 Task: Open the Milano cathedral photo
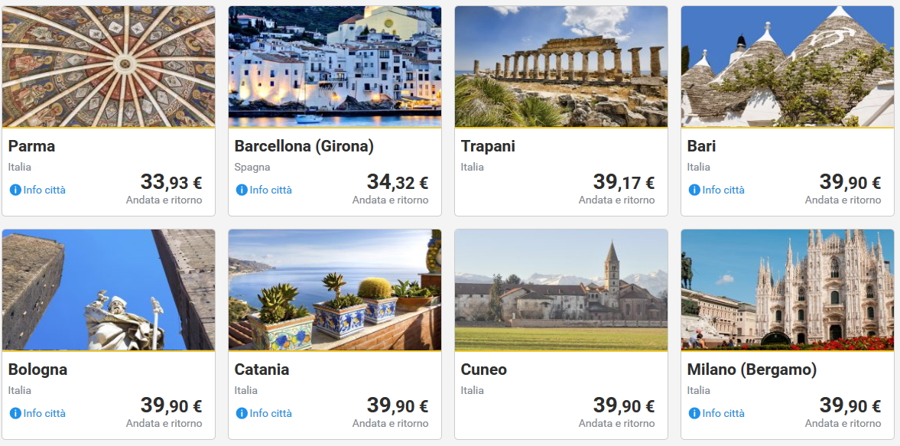(788, 290)
